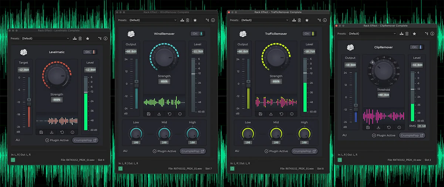Click the save icon below Levelmatic waveform
This screenshot has height=187, width=444.
tap(41, 132)
